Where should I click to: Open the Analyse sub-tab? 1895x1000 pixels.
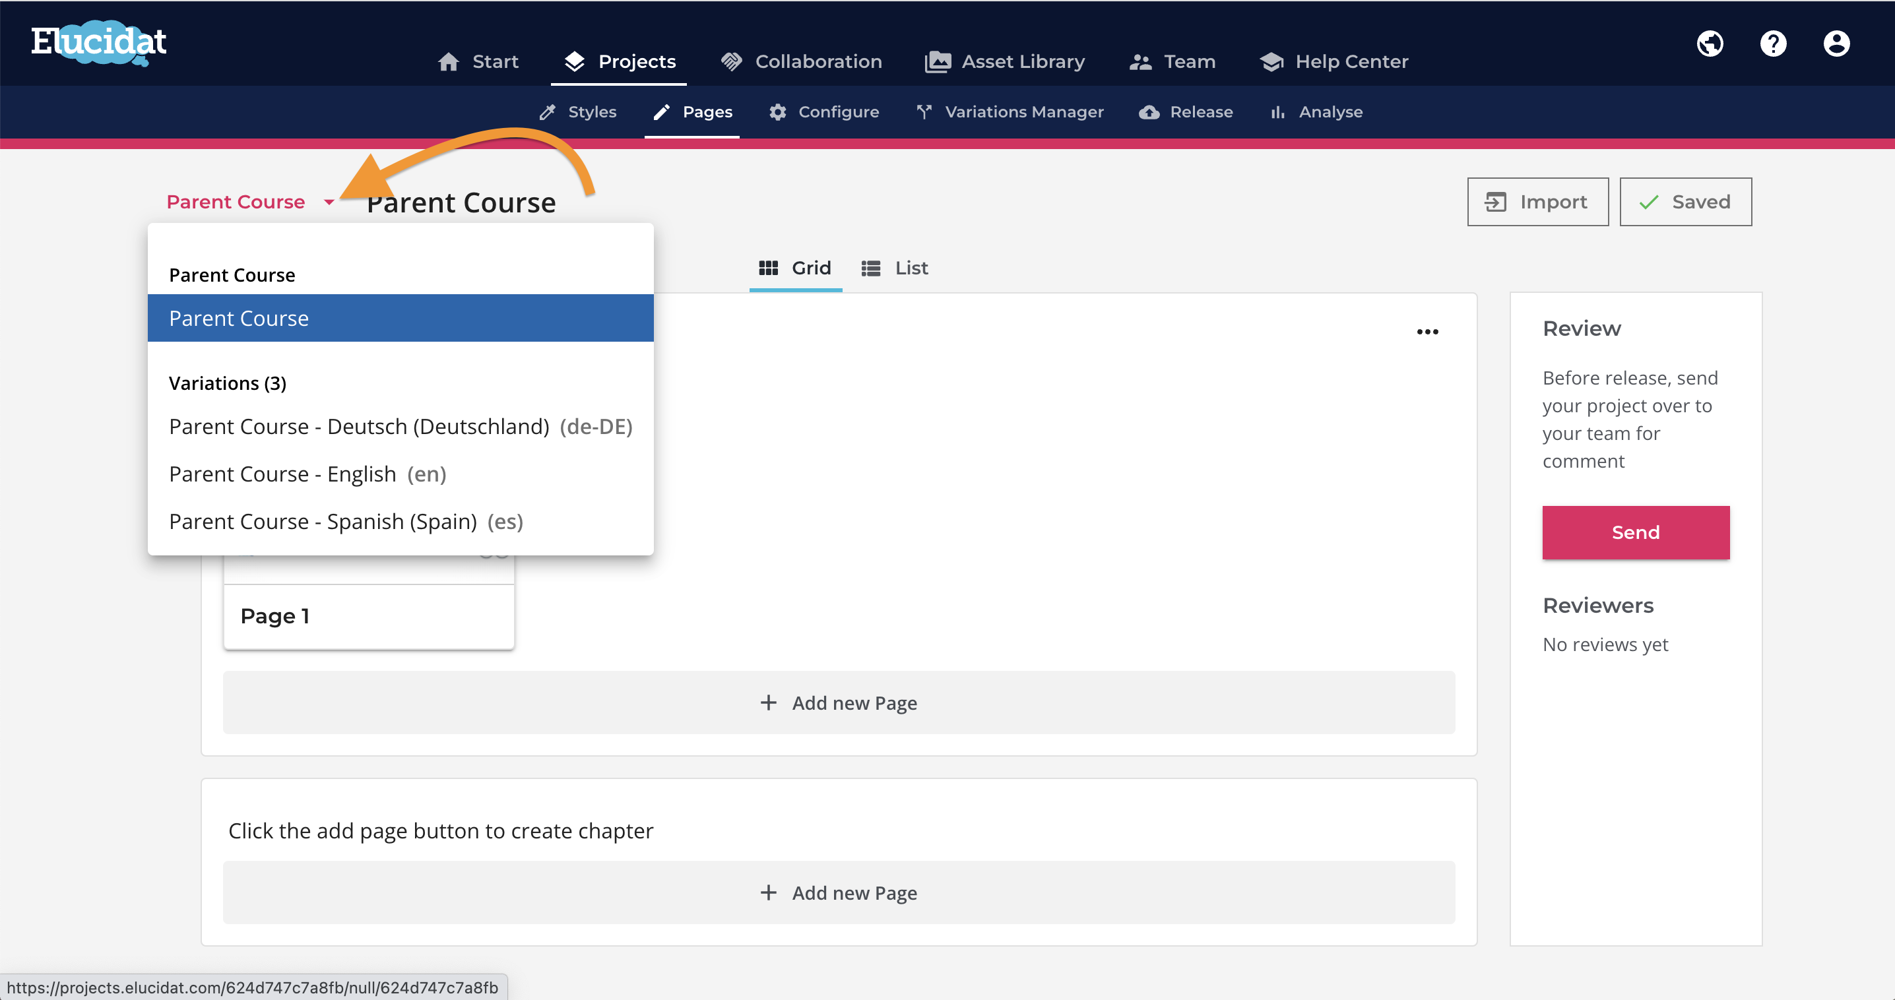click(1316, 111)
